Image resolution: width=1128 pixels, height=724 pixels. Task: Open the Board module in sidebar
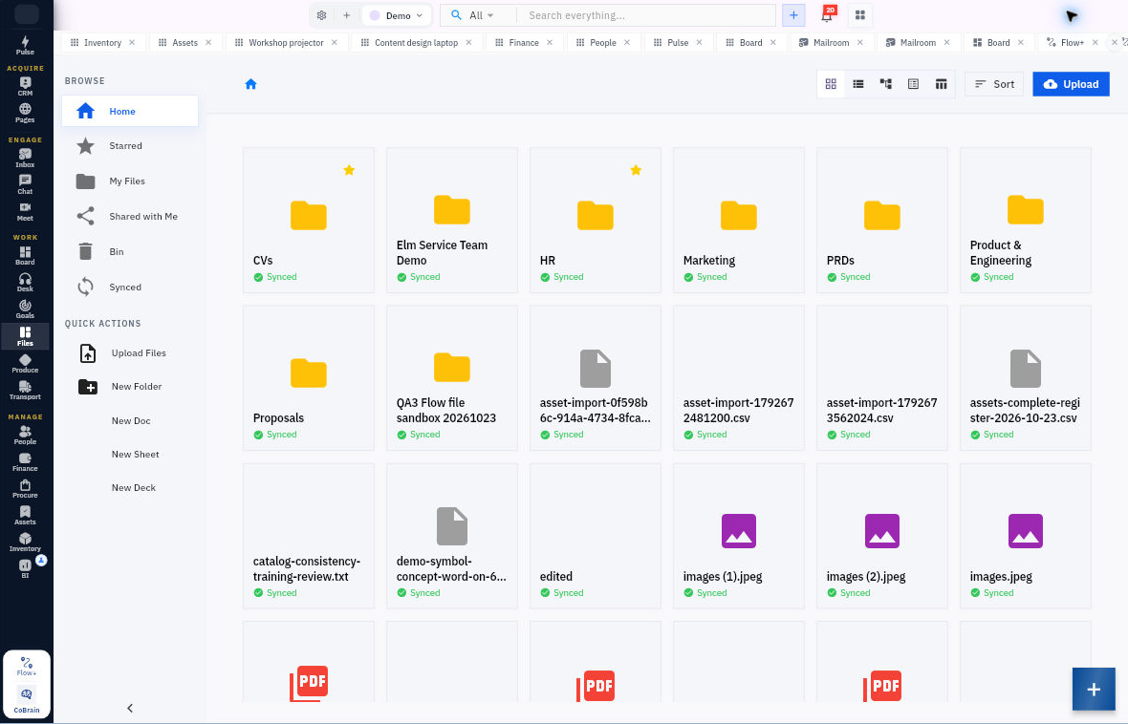[25, 255]
